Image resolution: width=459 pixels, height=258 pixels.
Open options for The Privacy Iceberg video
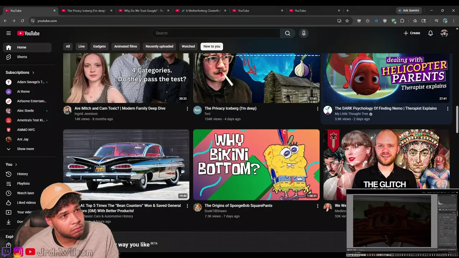pos(317,109)
